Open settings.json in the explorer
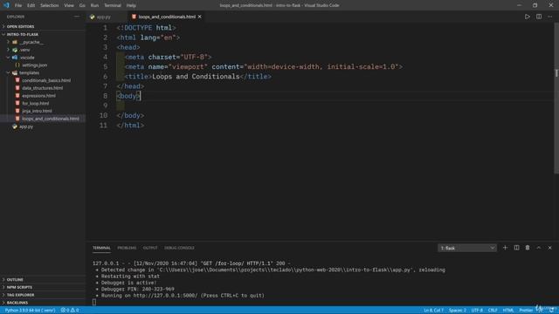 [x=35, y=65]
